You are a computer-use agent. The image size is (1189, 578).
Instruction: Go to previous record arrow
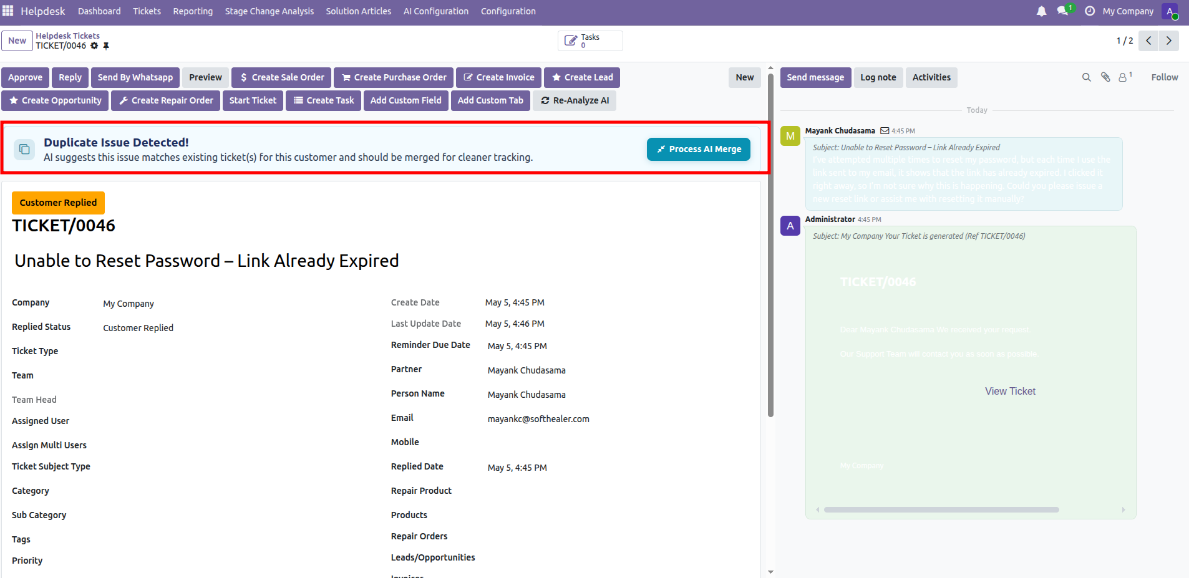tap(1148, 41)
